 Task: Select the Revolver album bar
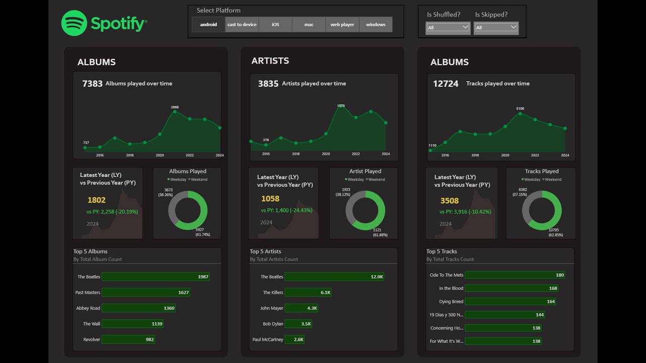click(128, 339)
